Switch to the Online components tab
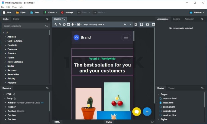 click(x=16, y=19)
